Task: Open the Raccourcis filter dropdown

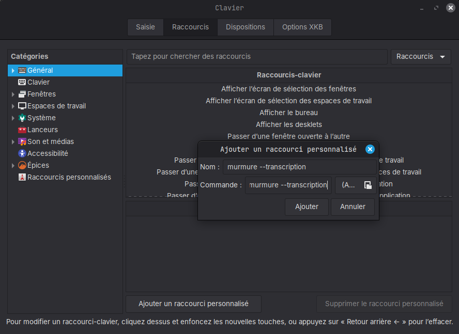Action: [421, 56]
